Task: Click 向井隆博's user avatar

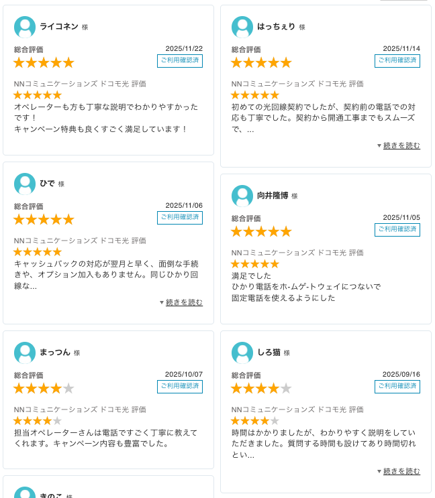Action: pyautogui.click(x=242, y=196)
